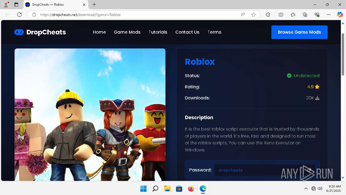
Task: Click the dropcheats password field
Action: click(x=265, y=170)
